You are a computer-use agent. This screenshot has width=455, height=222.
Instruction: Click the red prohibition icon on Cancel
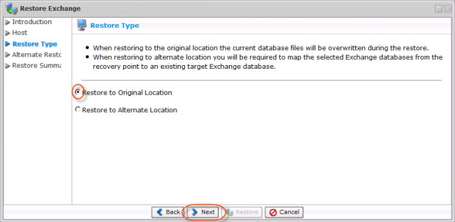tap(273, 212)
